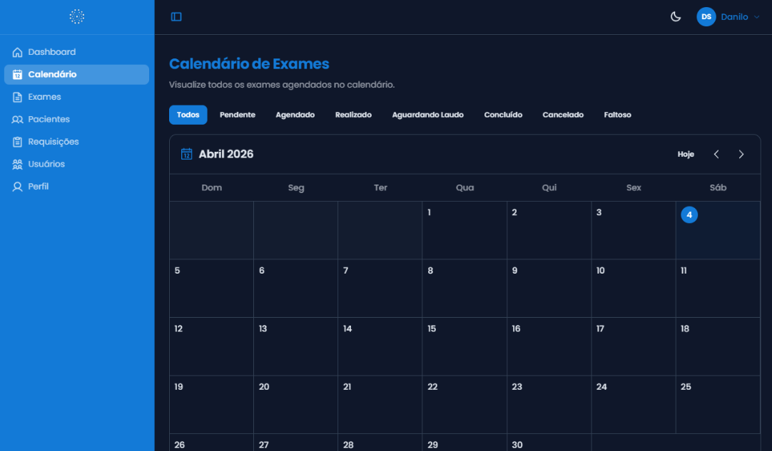Screen dimensions: 772x451
Task: Select day 11 in the calendar
Action: point(718,289)
